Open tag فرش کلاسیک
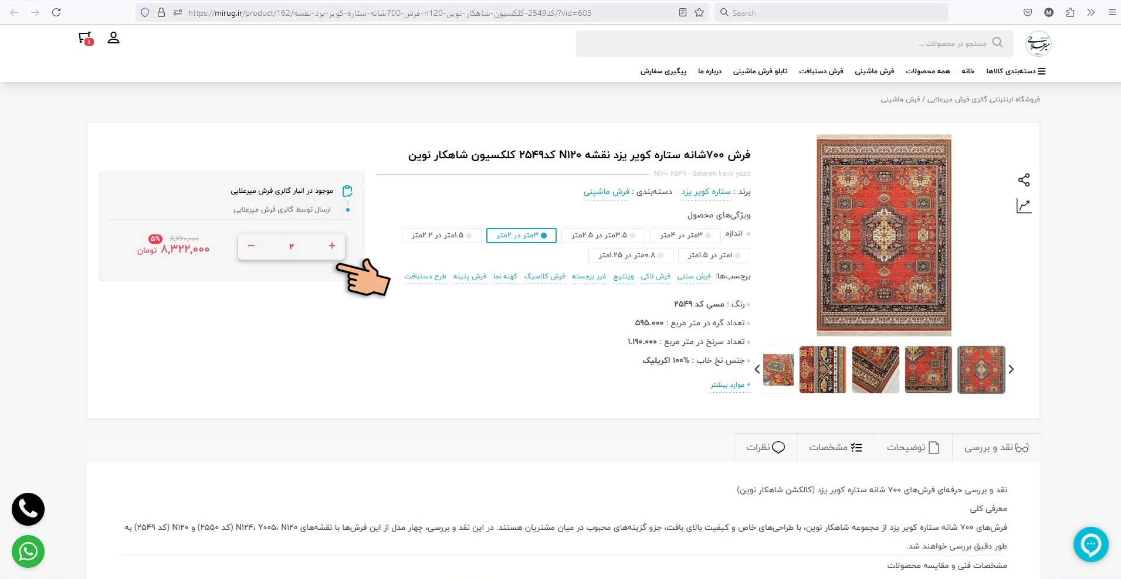Image resolution: width=1121 pixels, height=579 pixels. point(545,277)
